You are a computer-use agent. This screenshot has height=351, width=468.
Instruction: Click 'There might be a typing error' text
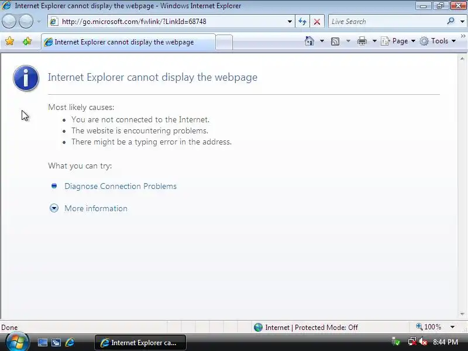pos(152,142)
